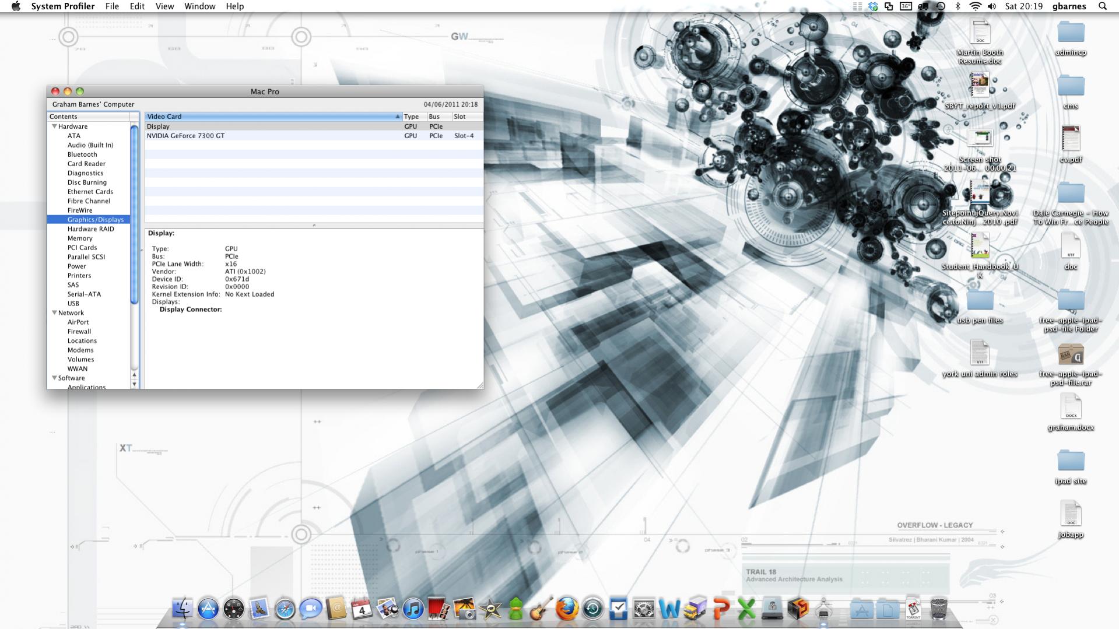The height and width of the screenshot is (629, 1119).
Task: Select the Display row in video card table
Action: click(314, 126)
